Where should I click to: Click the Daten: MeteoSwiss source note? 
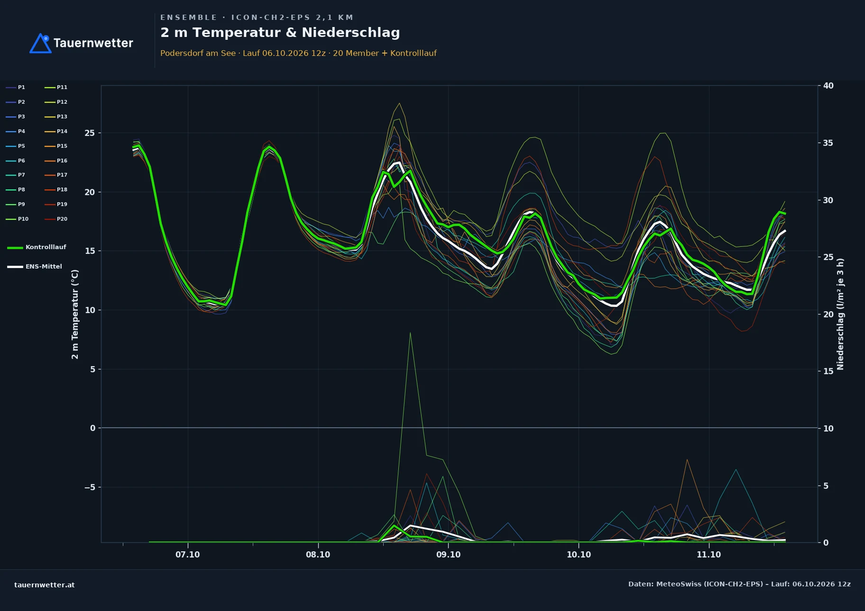739,584
